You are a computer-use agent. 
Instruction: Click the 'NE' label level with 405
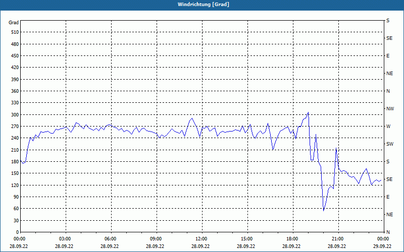tap(389, 74)
